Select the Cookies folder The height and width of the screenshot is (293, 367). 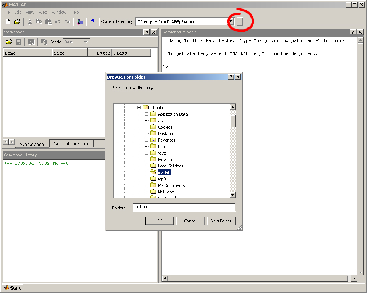[x=165, y=127]
